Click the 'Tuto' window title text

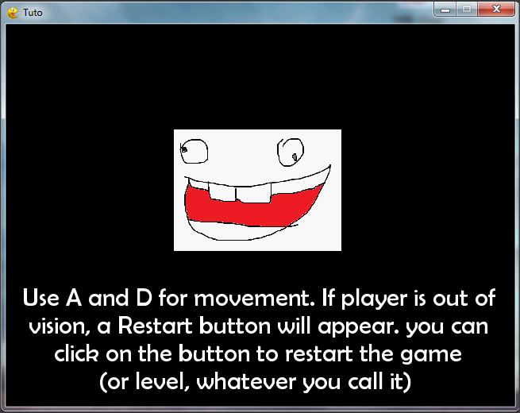(33, 13)
